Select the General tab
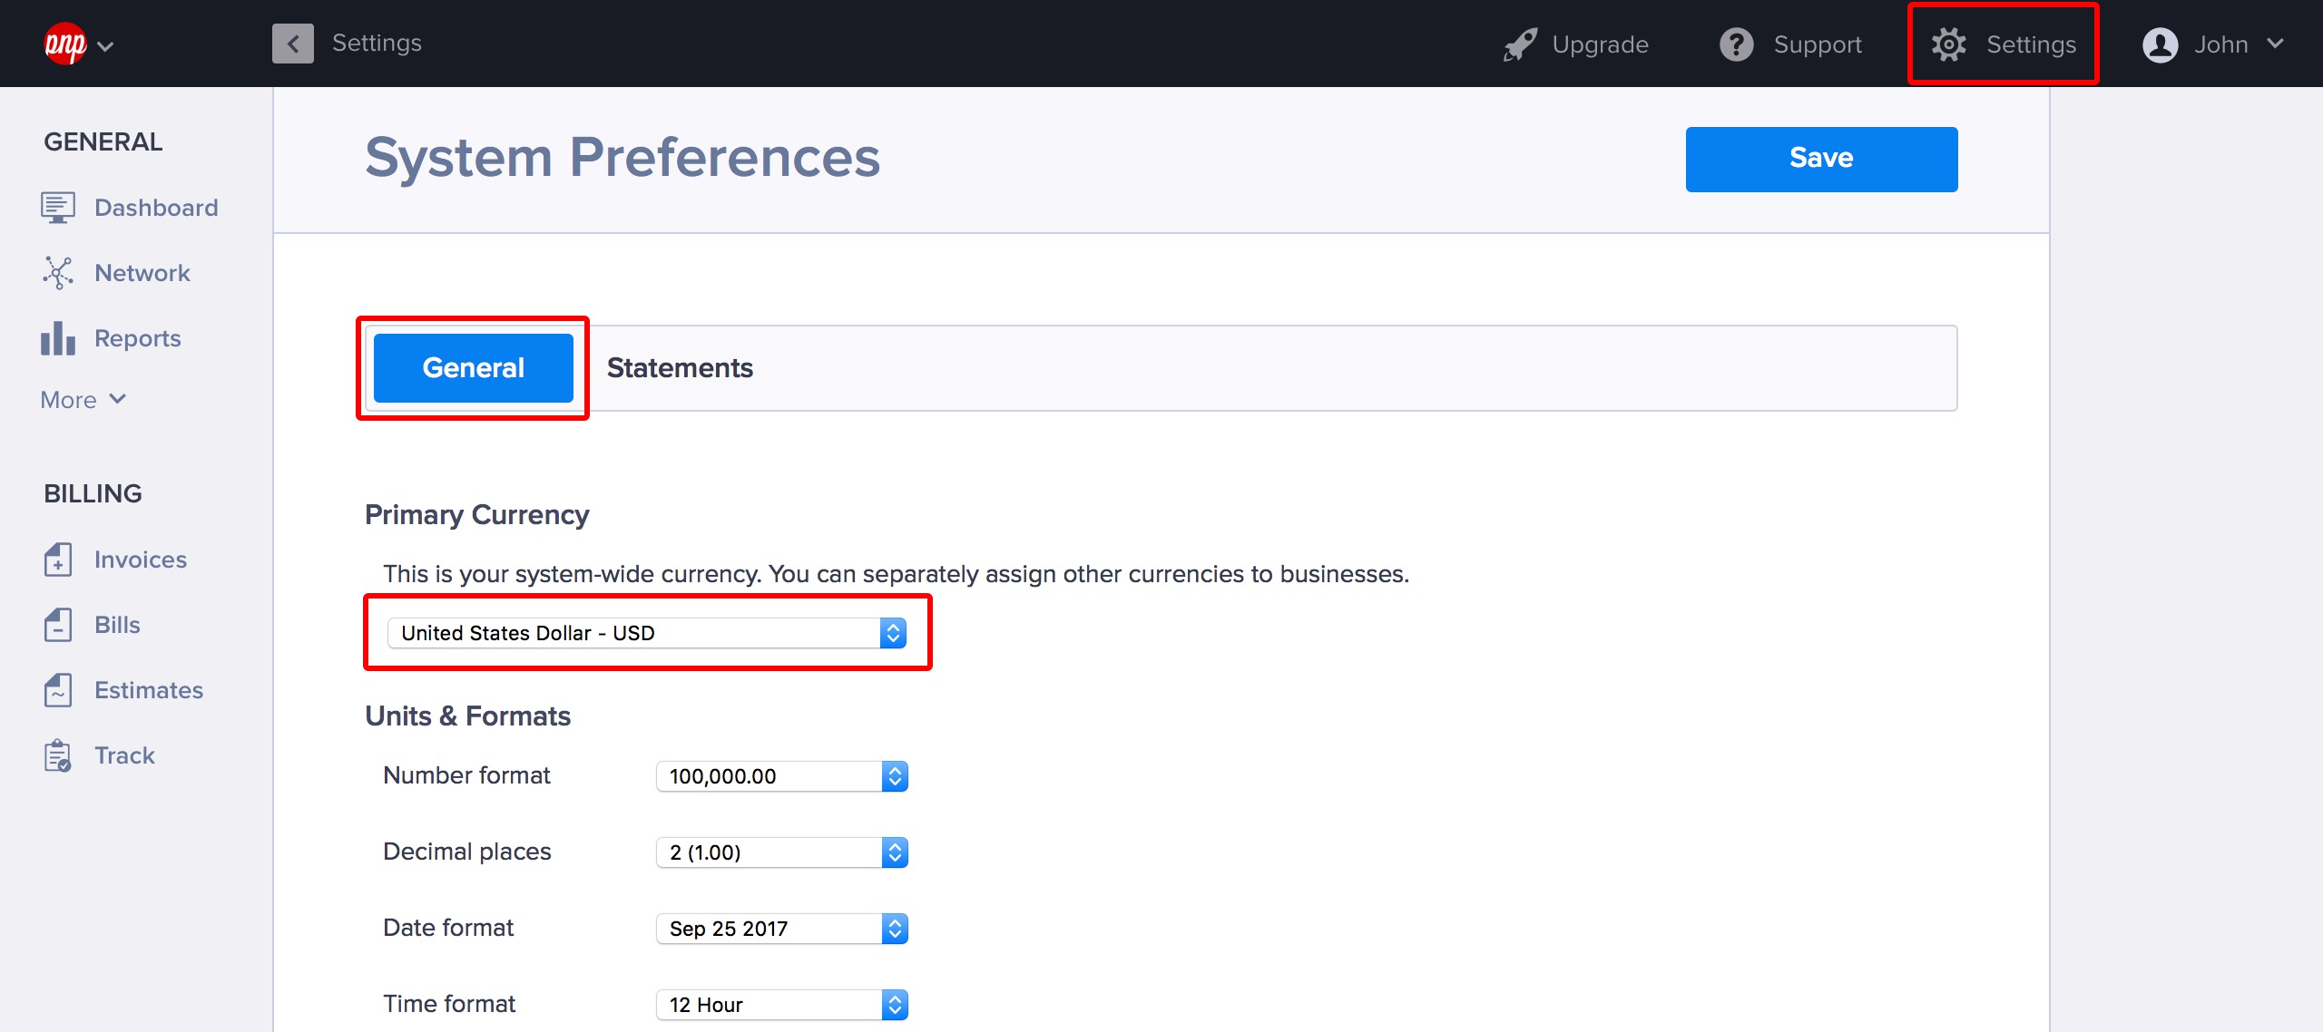Viewport: 2323px width, 1032px height. (473, 368)
